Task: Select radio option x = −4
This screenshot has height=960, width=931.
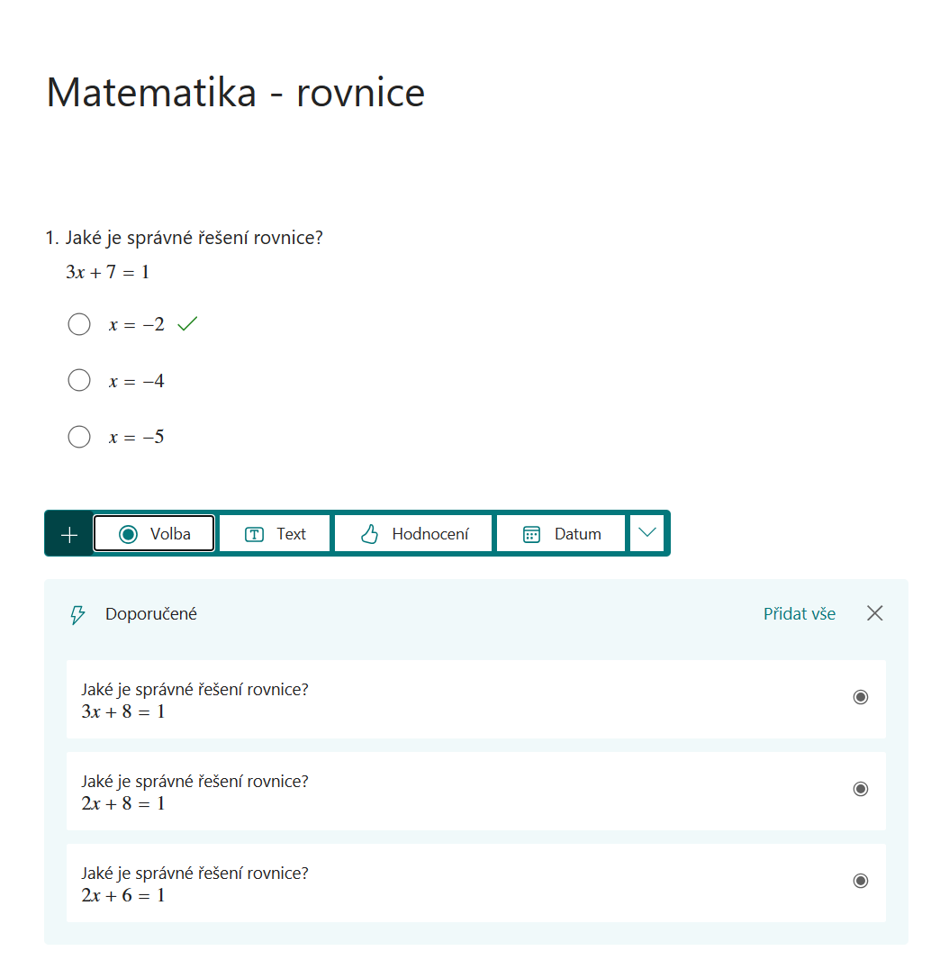Action: pyautogui.click(x=79, y=380)
